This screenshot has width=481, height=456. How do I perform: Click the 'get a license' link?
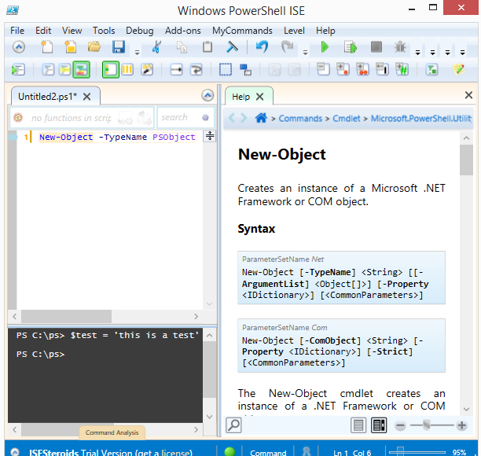[164, 453]
